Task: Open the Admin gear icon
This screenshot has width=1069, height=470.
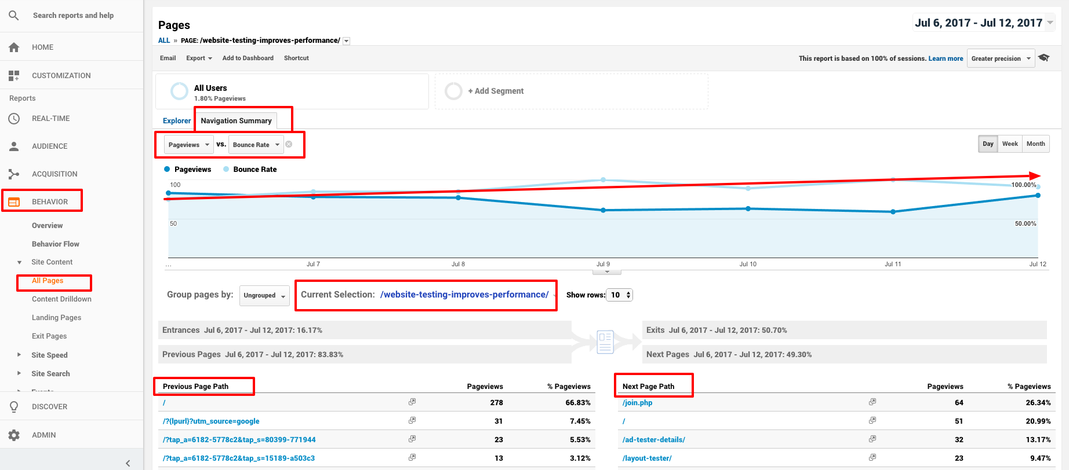Action: 14,435
